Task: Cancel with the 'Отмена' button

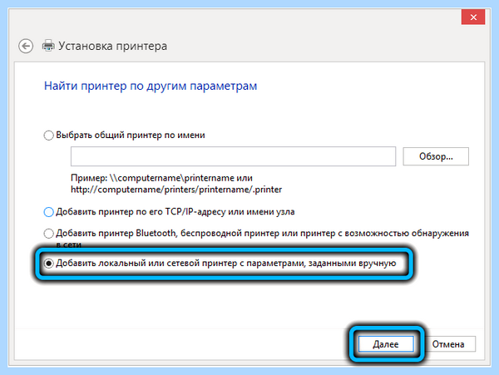Action: click(448, 344)
